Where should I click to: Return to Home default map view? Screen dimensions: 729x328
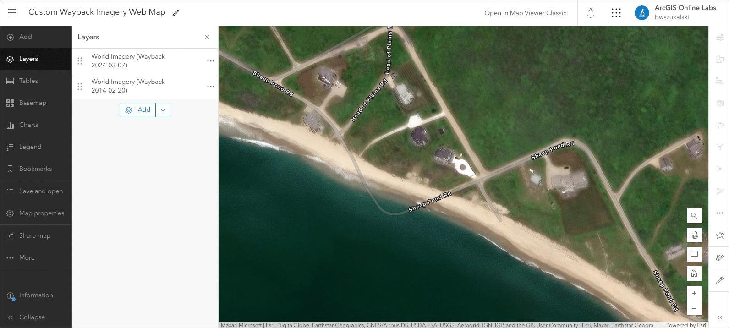(x=694, y=274)
